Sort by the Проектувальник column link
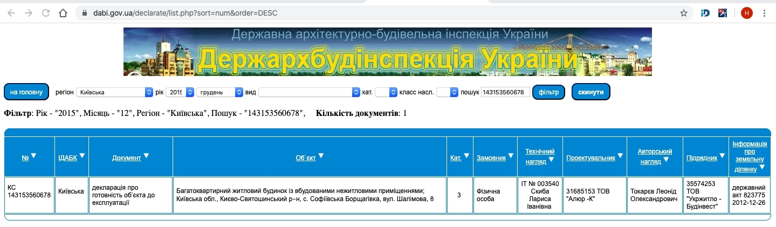The height and width of the screenshot is (227, 776). [590, 158]
